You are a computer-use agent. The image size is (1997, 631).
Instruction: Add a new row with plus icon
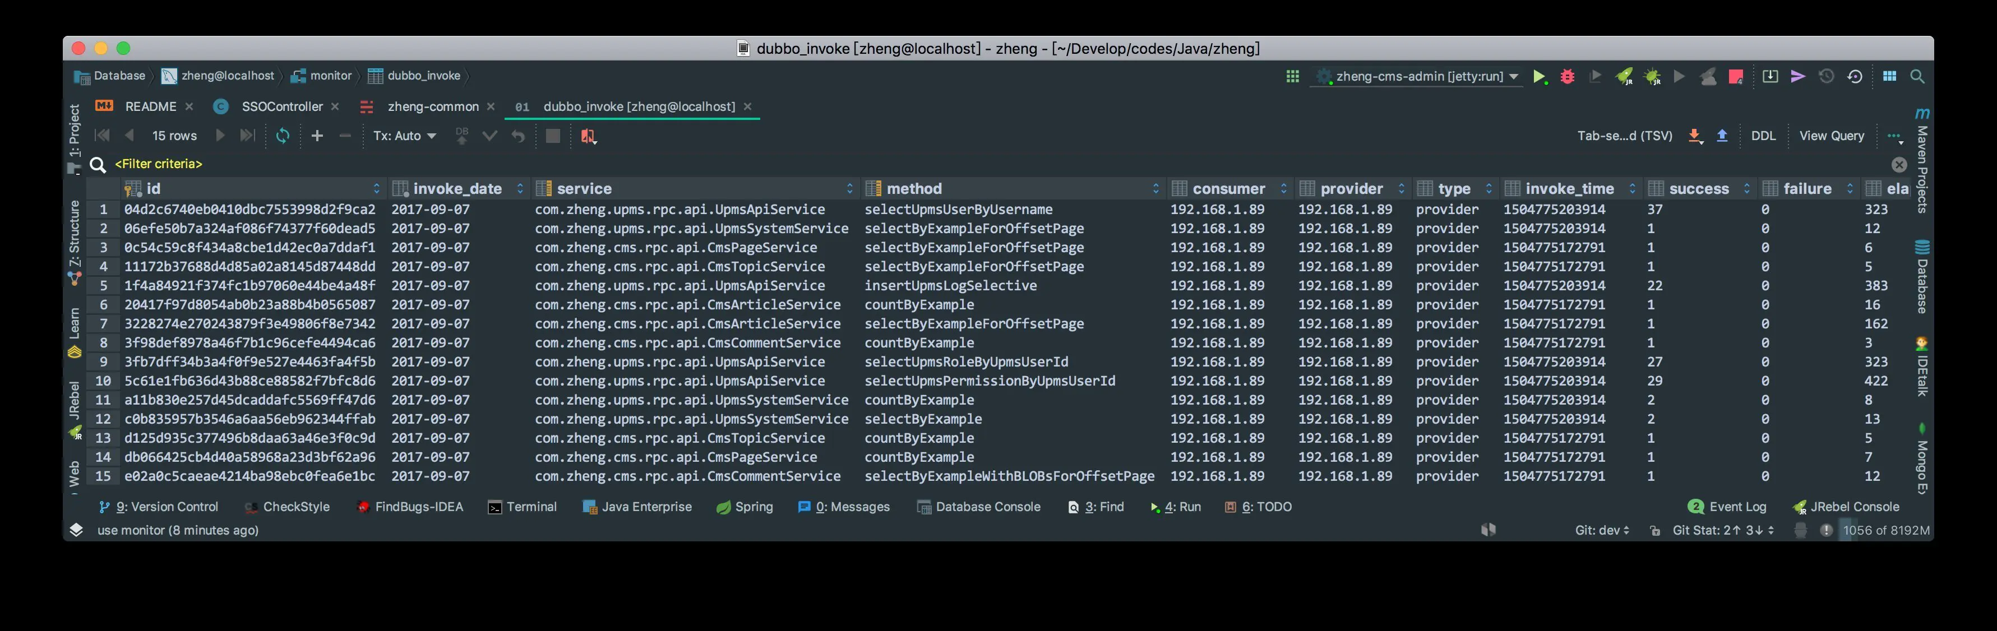tap(317, 136)
